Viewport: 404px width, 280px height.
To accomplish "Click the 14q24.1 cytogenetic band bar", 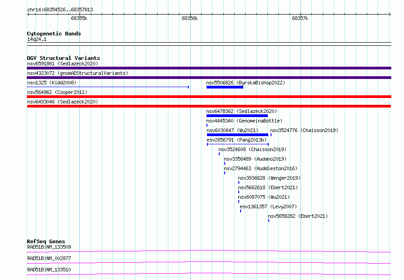I will pos(209,44).
